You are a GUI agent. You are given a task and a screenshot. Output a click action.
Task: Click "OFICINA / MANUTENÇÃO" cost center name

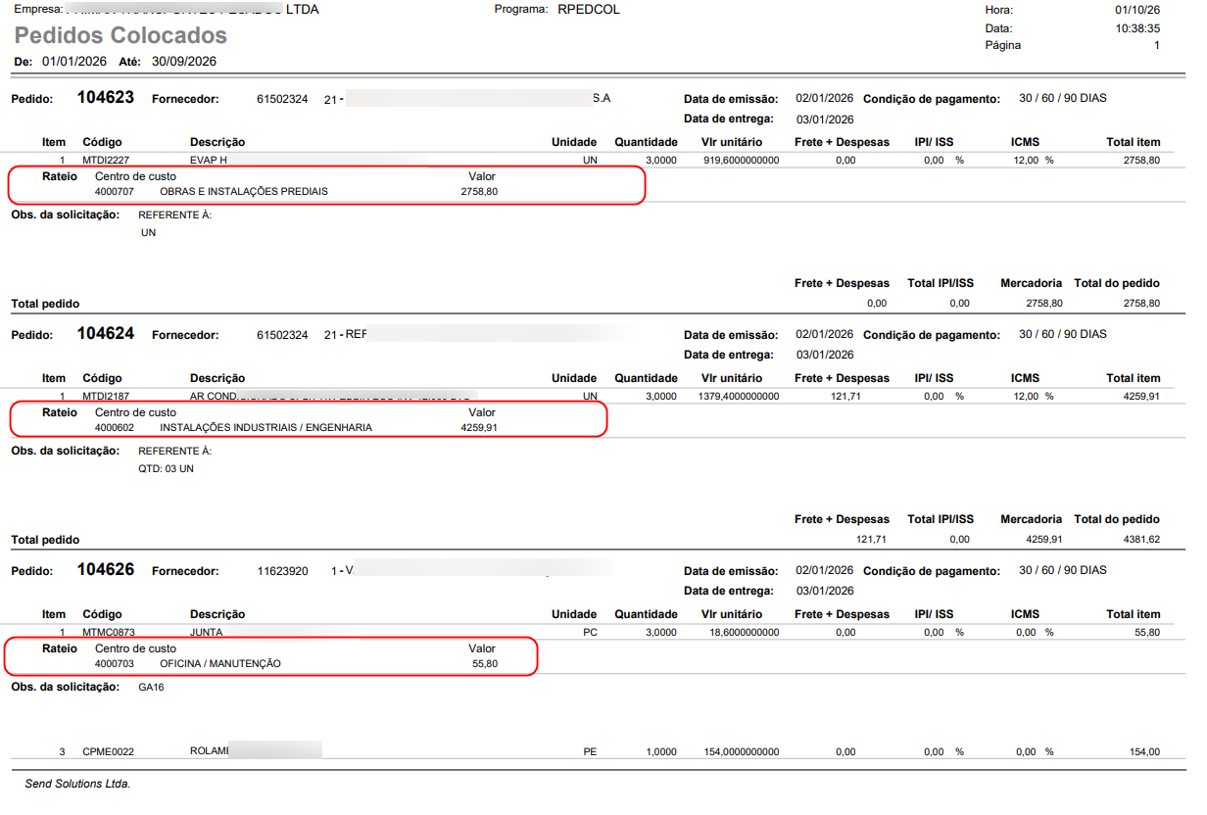tap(220, 663)
